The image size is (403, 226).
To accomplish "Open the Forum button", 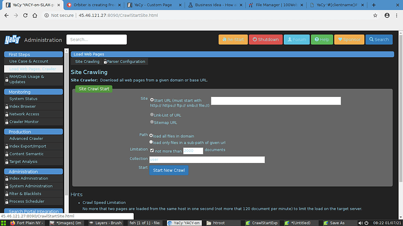I will tap(297, 40).
